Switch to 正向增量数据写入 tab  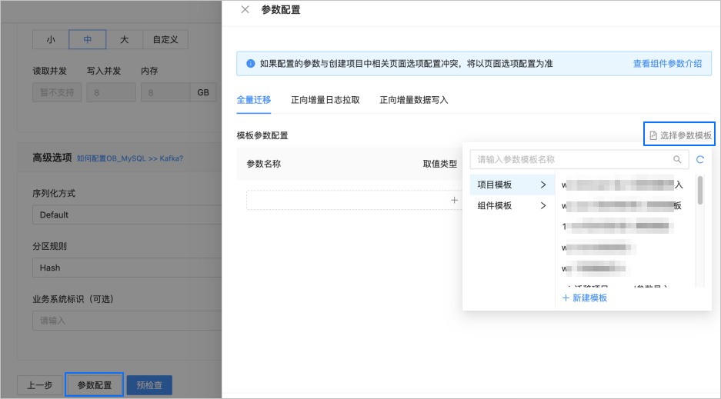coord(413,100)
